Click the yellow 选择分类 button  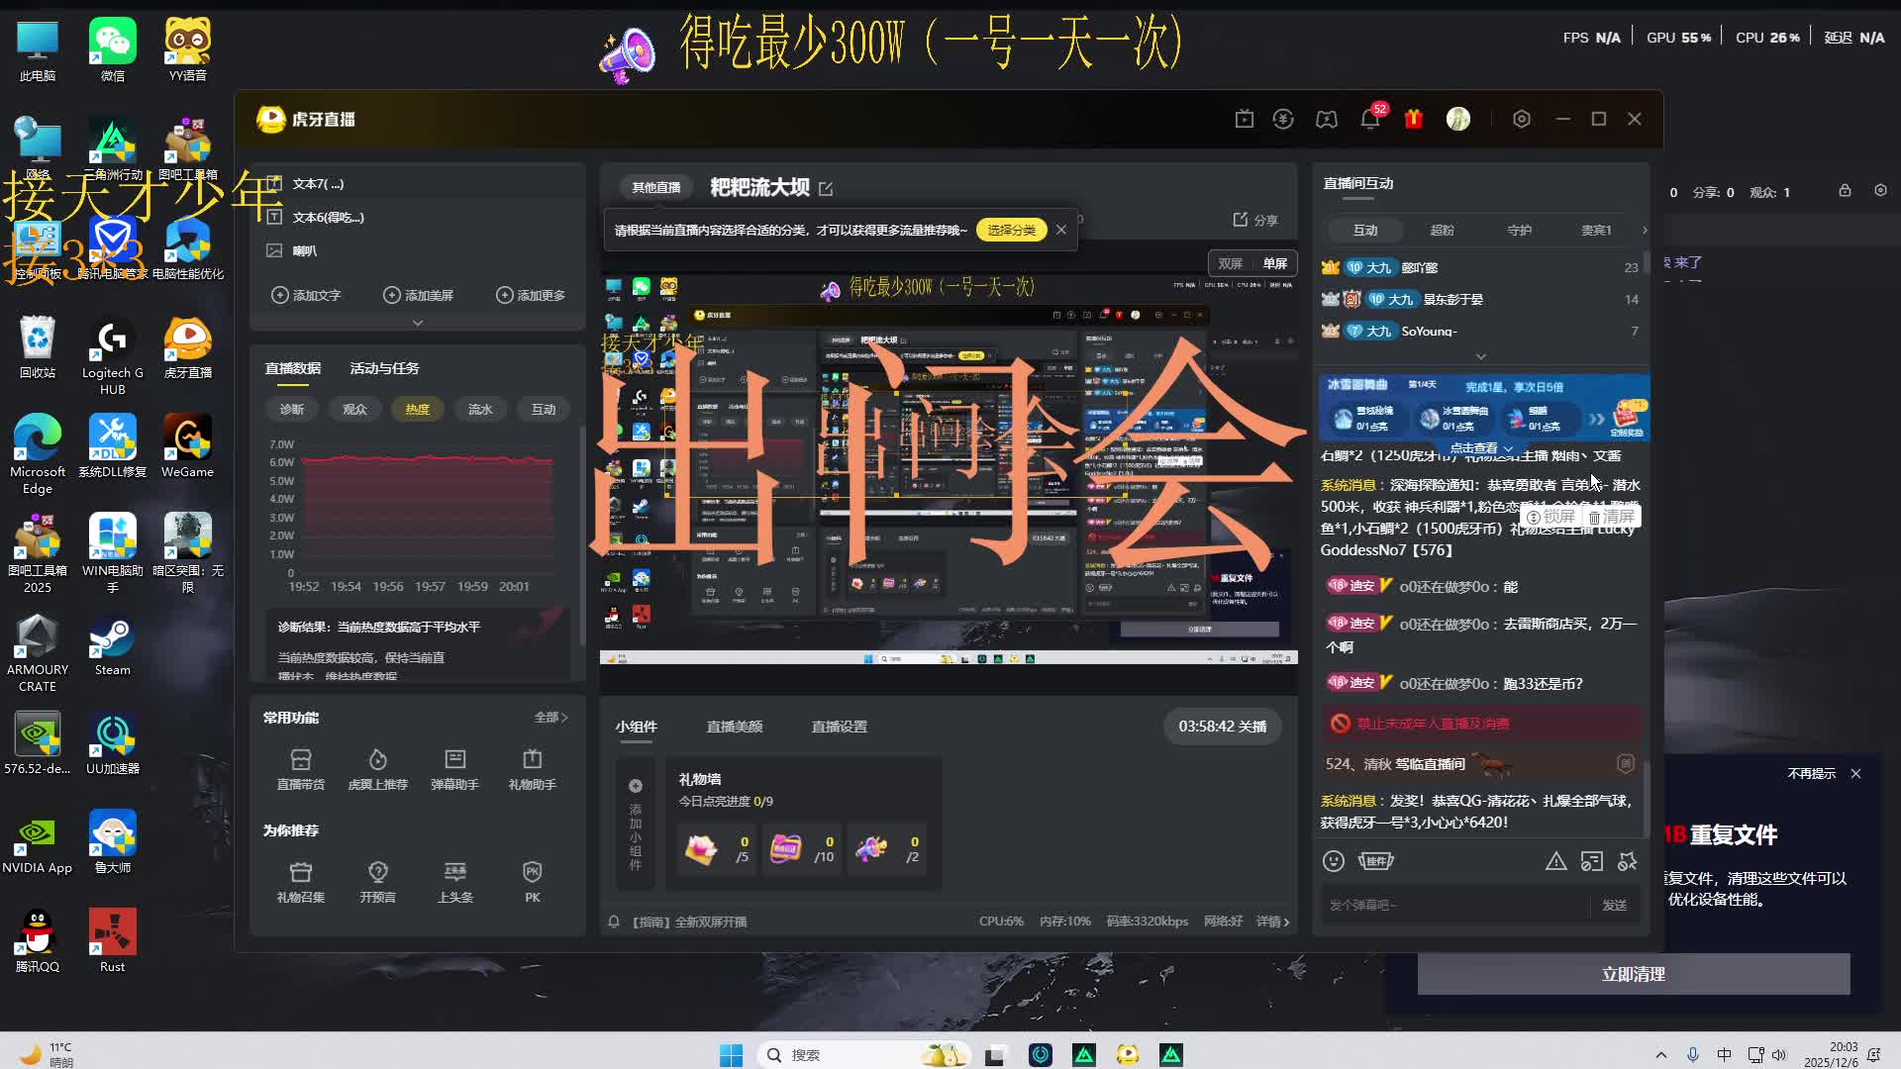(1011, 230)
